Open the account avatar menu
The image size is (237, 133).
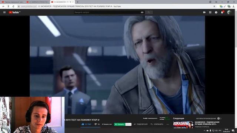point(229,12)
